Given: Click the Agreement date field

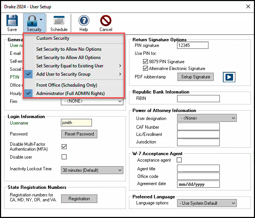Looking at the screenshot, I should [198, 184].
